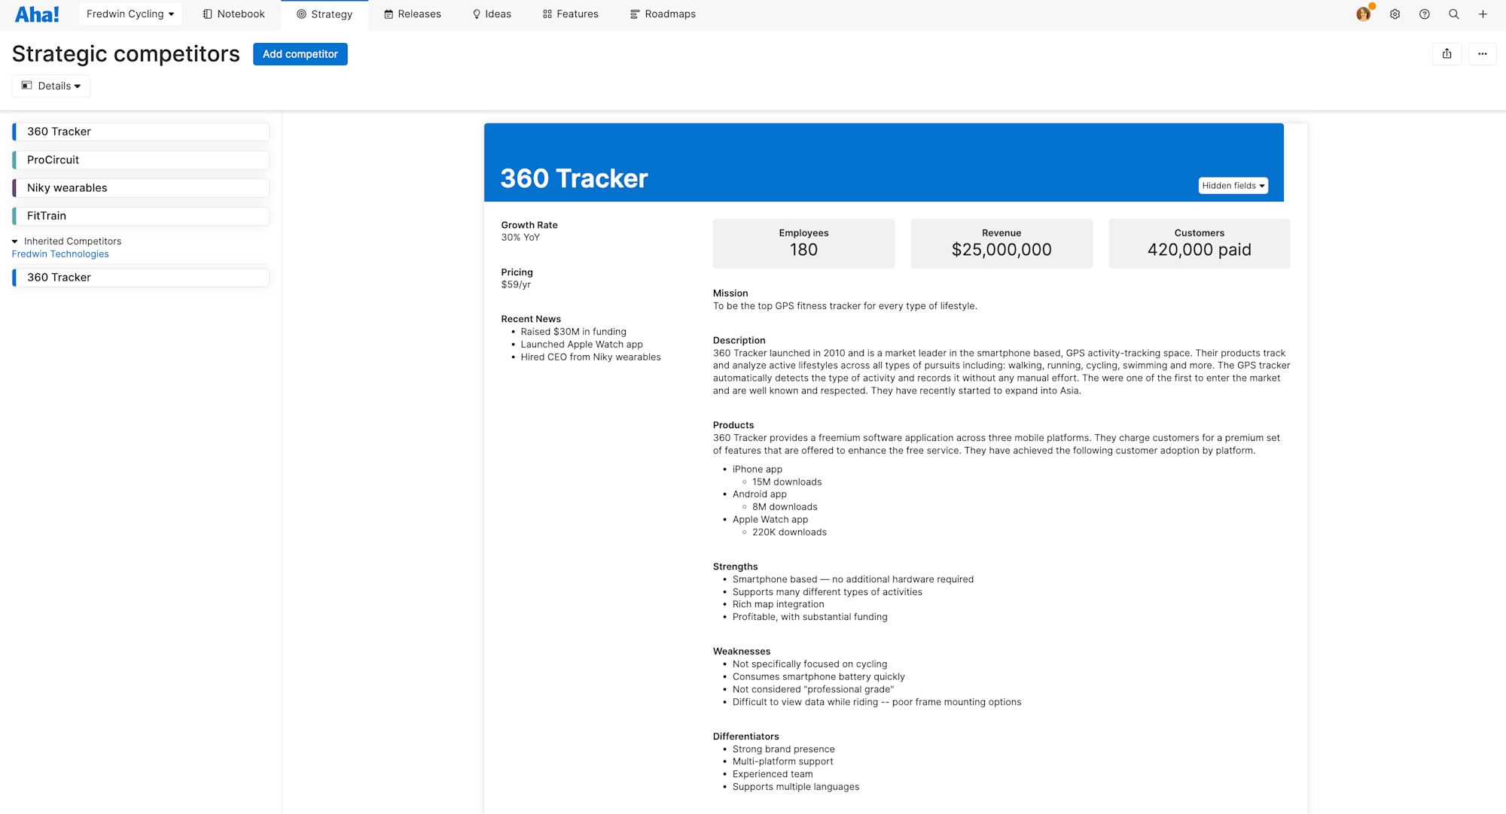Click the plus icon to create new item

(1483, 14)
